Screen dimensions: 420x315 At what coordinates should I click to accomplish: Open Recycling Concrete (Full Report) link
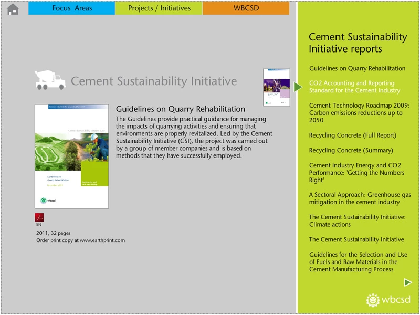tap(352, 135)
